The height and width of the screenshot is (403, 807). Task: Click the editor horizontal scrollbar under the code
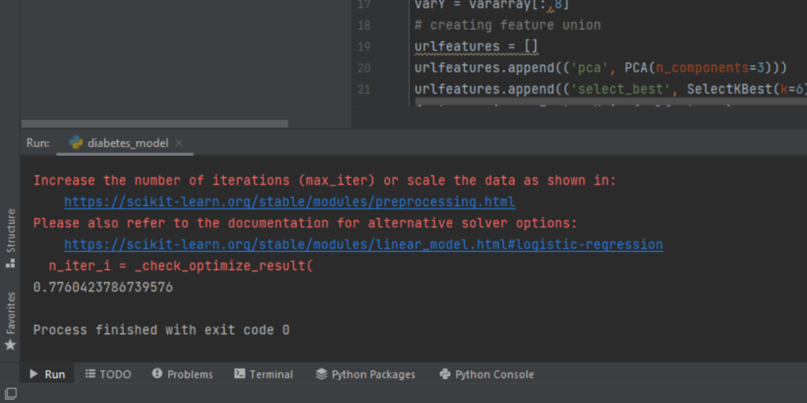(x=611, y=102)
